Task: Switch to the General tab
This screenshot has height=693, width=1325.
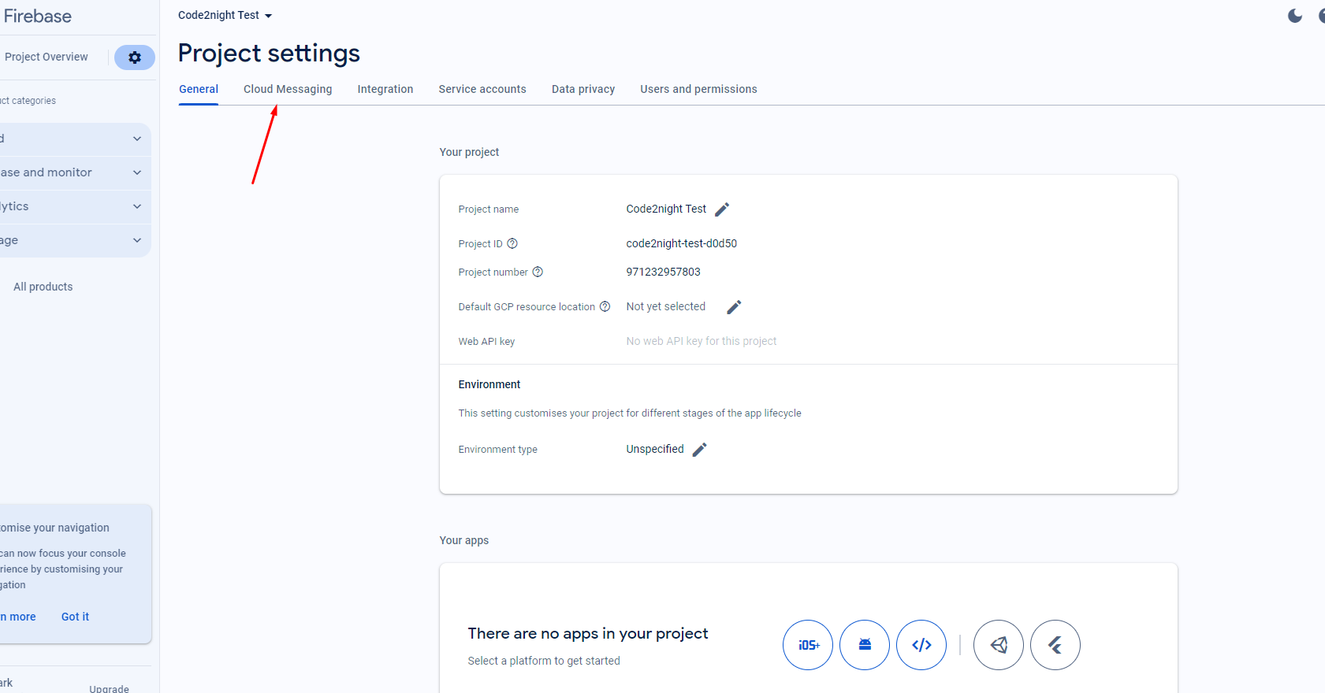Action: click(x=199, y=89)
